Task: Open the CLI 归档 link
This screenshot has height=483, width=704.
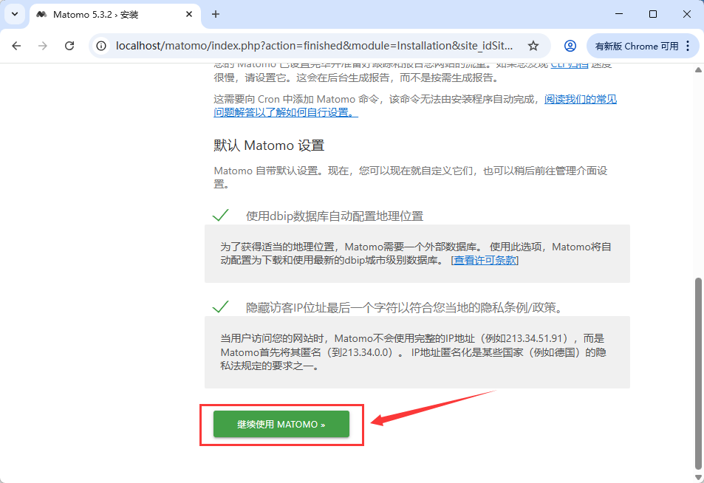Action: tap(570, 64)
